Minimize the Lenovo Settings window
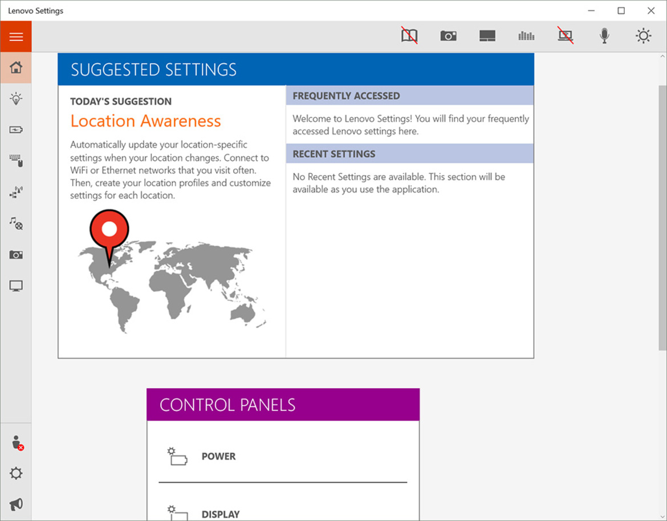Screen dimensions: 667x521 click(591, 11)
